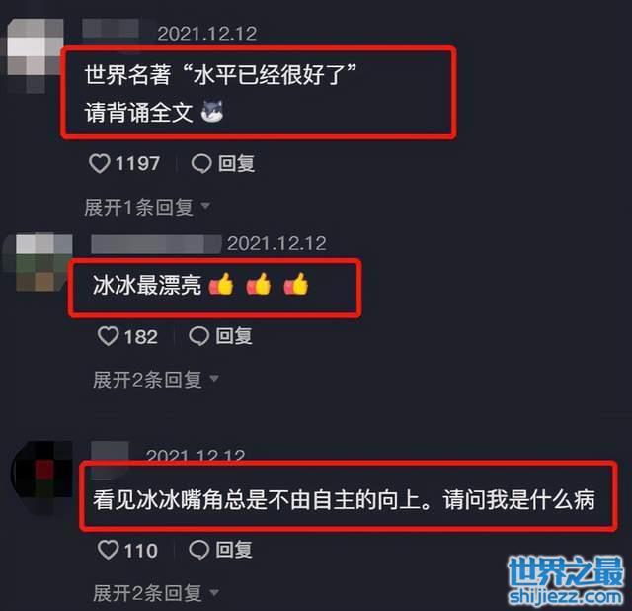Like the comment with 110 likes
Image resolution: width=632 pixels, height=611 pixels.
coord(108,550)
